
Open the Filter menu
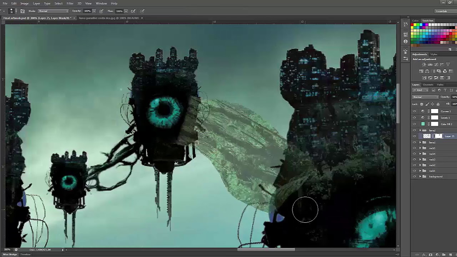pos(70,3)
